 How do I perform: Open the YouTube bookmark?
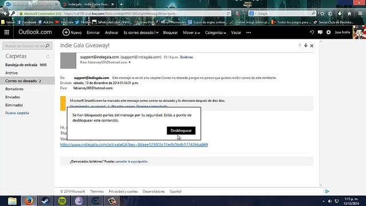(x=64, y=22)
